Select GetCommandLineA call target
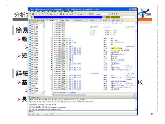The height and width of the screenshot is (124, 165). pos(117,54)
